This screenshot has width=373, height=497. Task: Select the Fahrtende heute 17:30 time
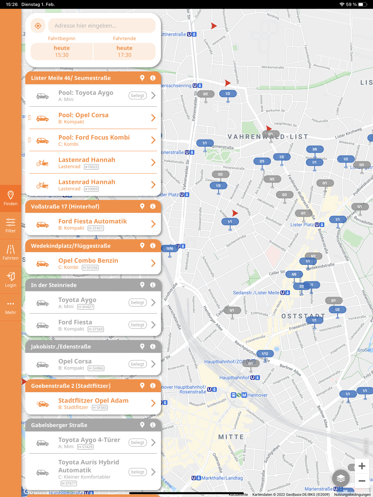pyautogui.click(x=125, y=51)
